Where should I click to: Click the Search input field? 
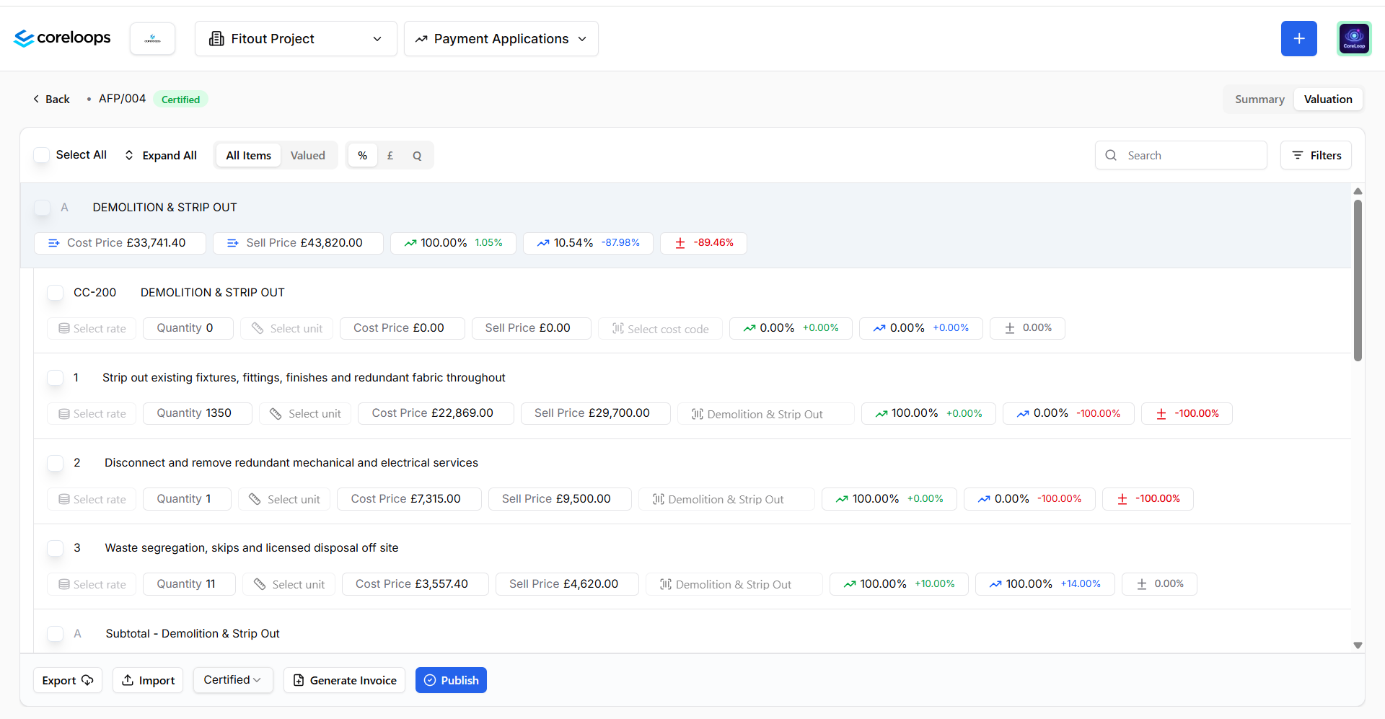tap(1181, 155)
